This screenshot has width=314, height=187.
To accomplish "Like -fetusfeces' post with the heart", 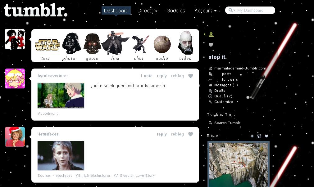I will [190, 134].
